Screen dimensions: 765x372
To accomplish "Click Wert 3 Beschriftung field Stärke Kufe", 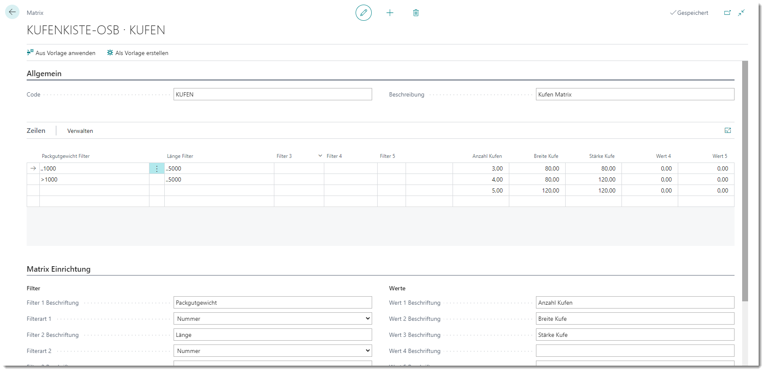I will [635, 334].
